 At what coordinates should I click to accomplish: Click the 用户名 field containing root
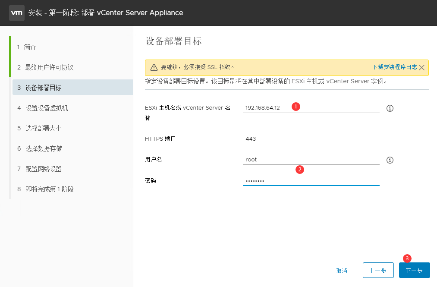click(x=311, y=160)
